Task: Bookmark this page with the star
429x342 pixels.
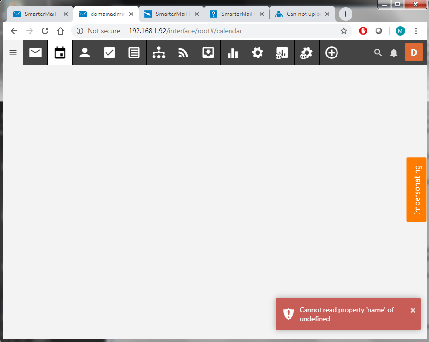Action: click(x=344, y=31)
